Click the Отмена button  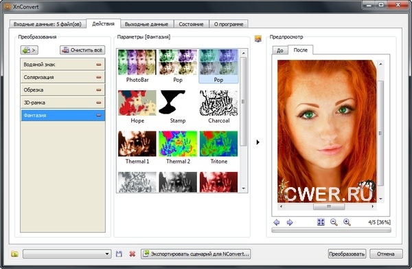pos(386,254)
